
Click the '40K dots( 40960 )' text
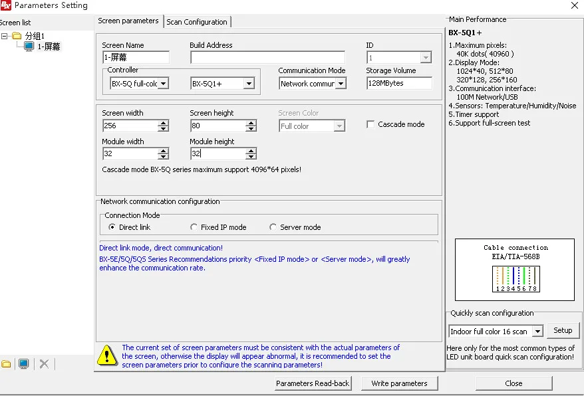click(486, 54)
